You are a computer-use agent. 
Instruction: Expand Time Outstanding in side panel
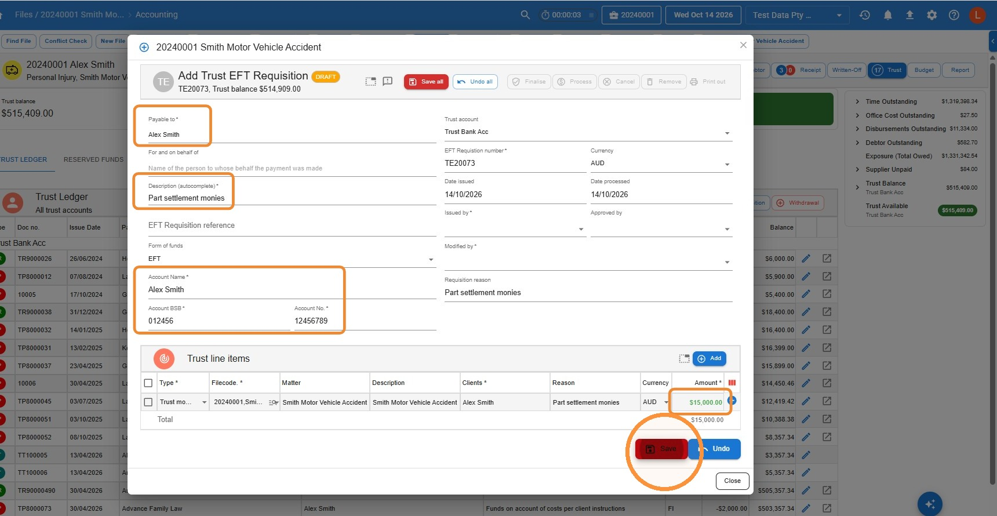click(x=857, y=101)
